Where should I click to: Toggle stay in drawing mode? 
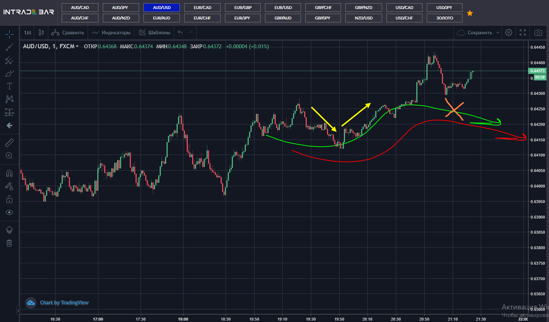[9, 186]
